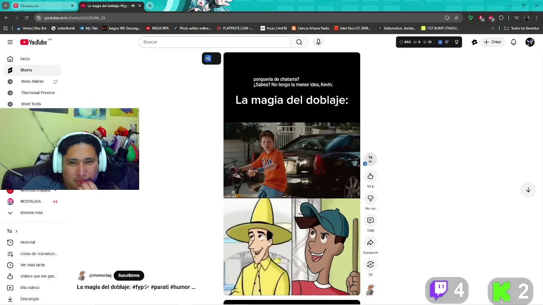This screenshot has height=305, width=543.
Task: Open Listas de reproducción in sidebar
Action: pos(32,254)
